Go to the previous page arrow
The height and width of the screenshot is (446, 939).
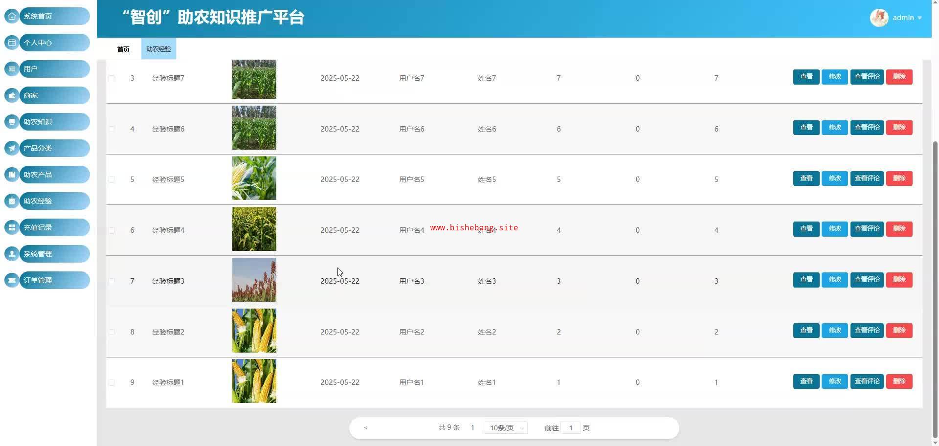(366, 428)
